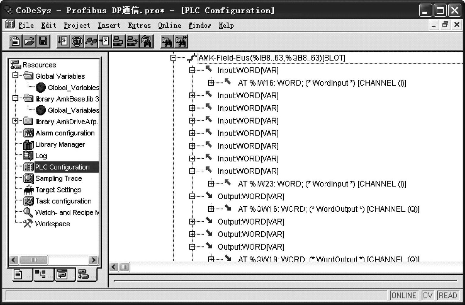Collapse the library AmkBase.lib node
Screen dimensions: 465x305
tap(15, 98)
